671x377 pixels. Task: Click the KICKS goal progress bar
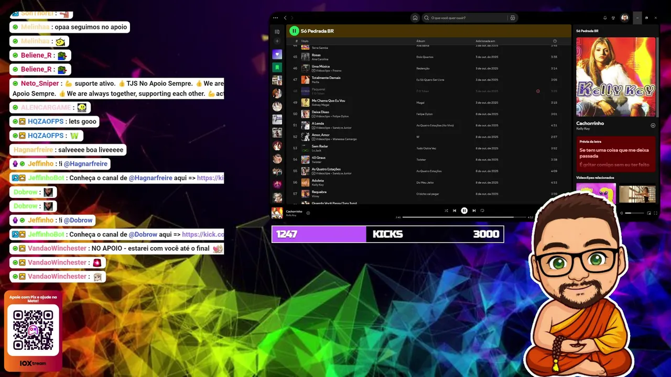[x=387, y=234]
